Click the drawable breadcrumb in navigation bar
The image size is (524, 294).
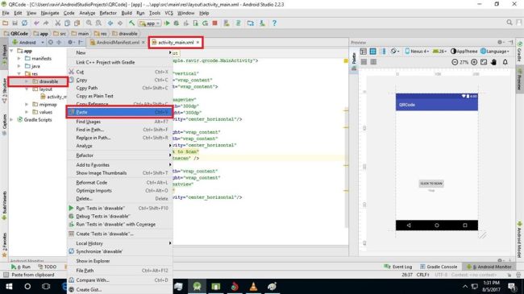[125, 33]
